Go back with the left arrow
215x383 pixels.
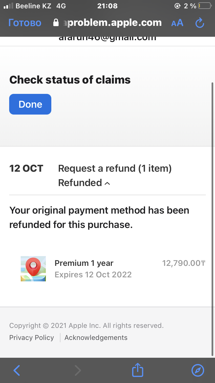point(17,370)
